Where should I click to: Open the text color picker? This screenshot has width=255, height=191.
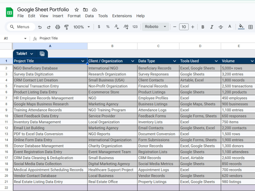[230, 27]
